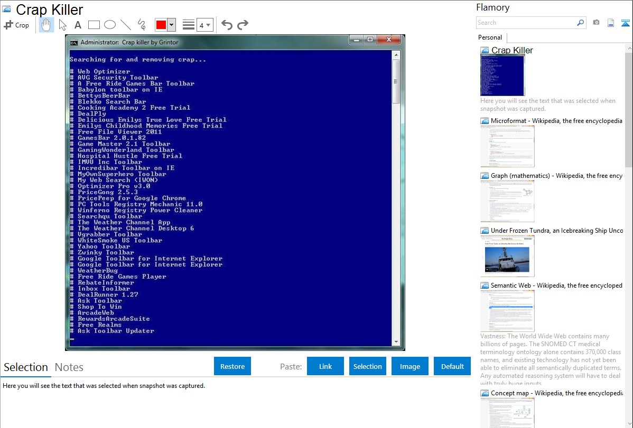
Task: Switch to the Notes tab
Action: pyautogui.click(x=69, y=367)
